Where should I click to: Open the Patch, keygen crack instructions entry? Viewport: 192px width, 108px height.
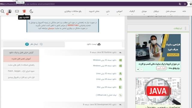click(21, 71)
